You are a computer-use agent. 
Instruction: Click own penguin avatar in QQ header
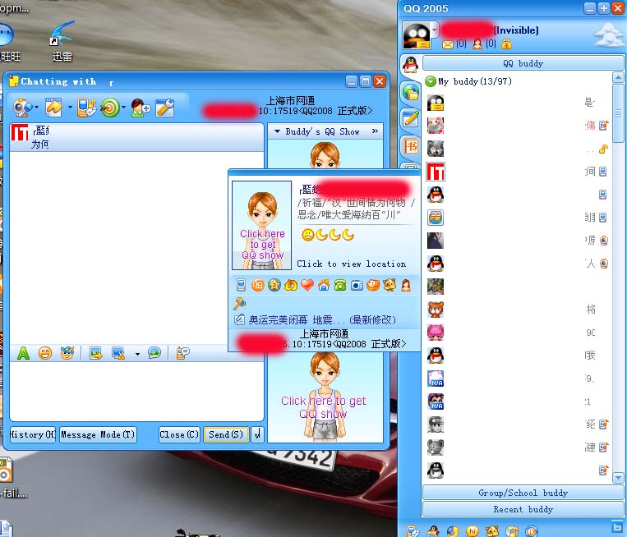point(417,35)
